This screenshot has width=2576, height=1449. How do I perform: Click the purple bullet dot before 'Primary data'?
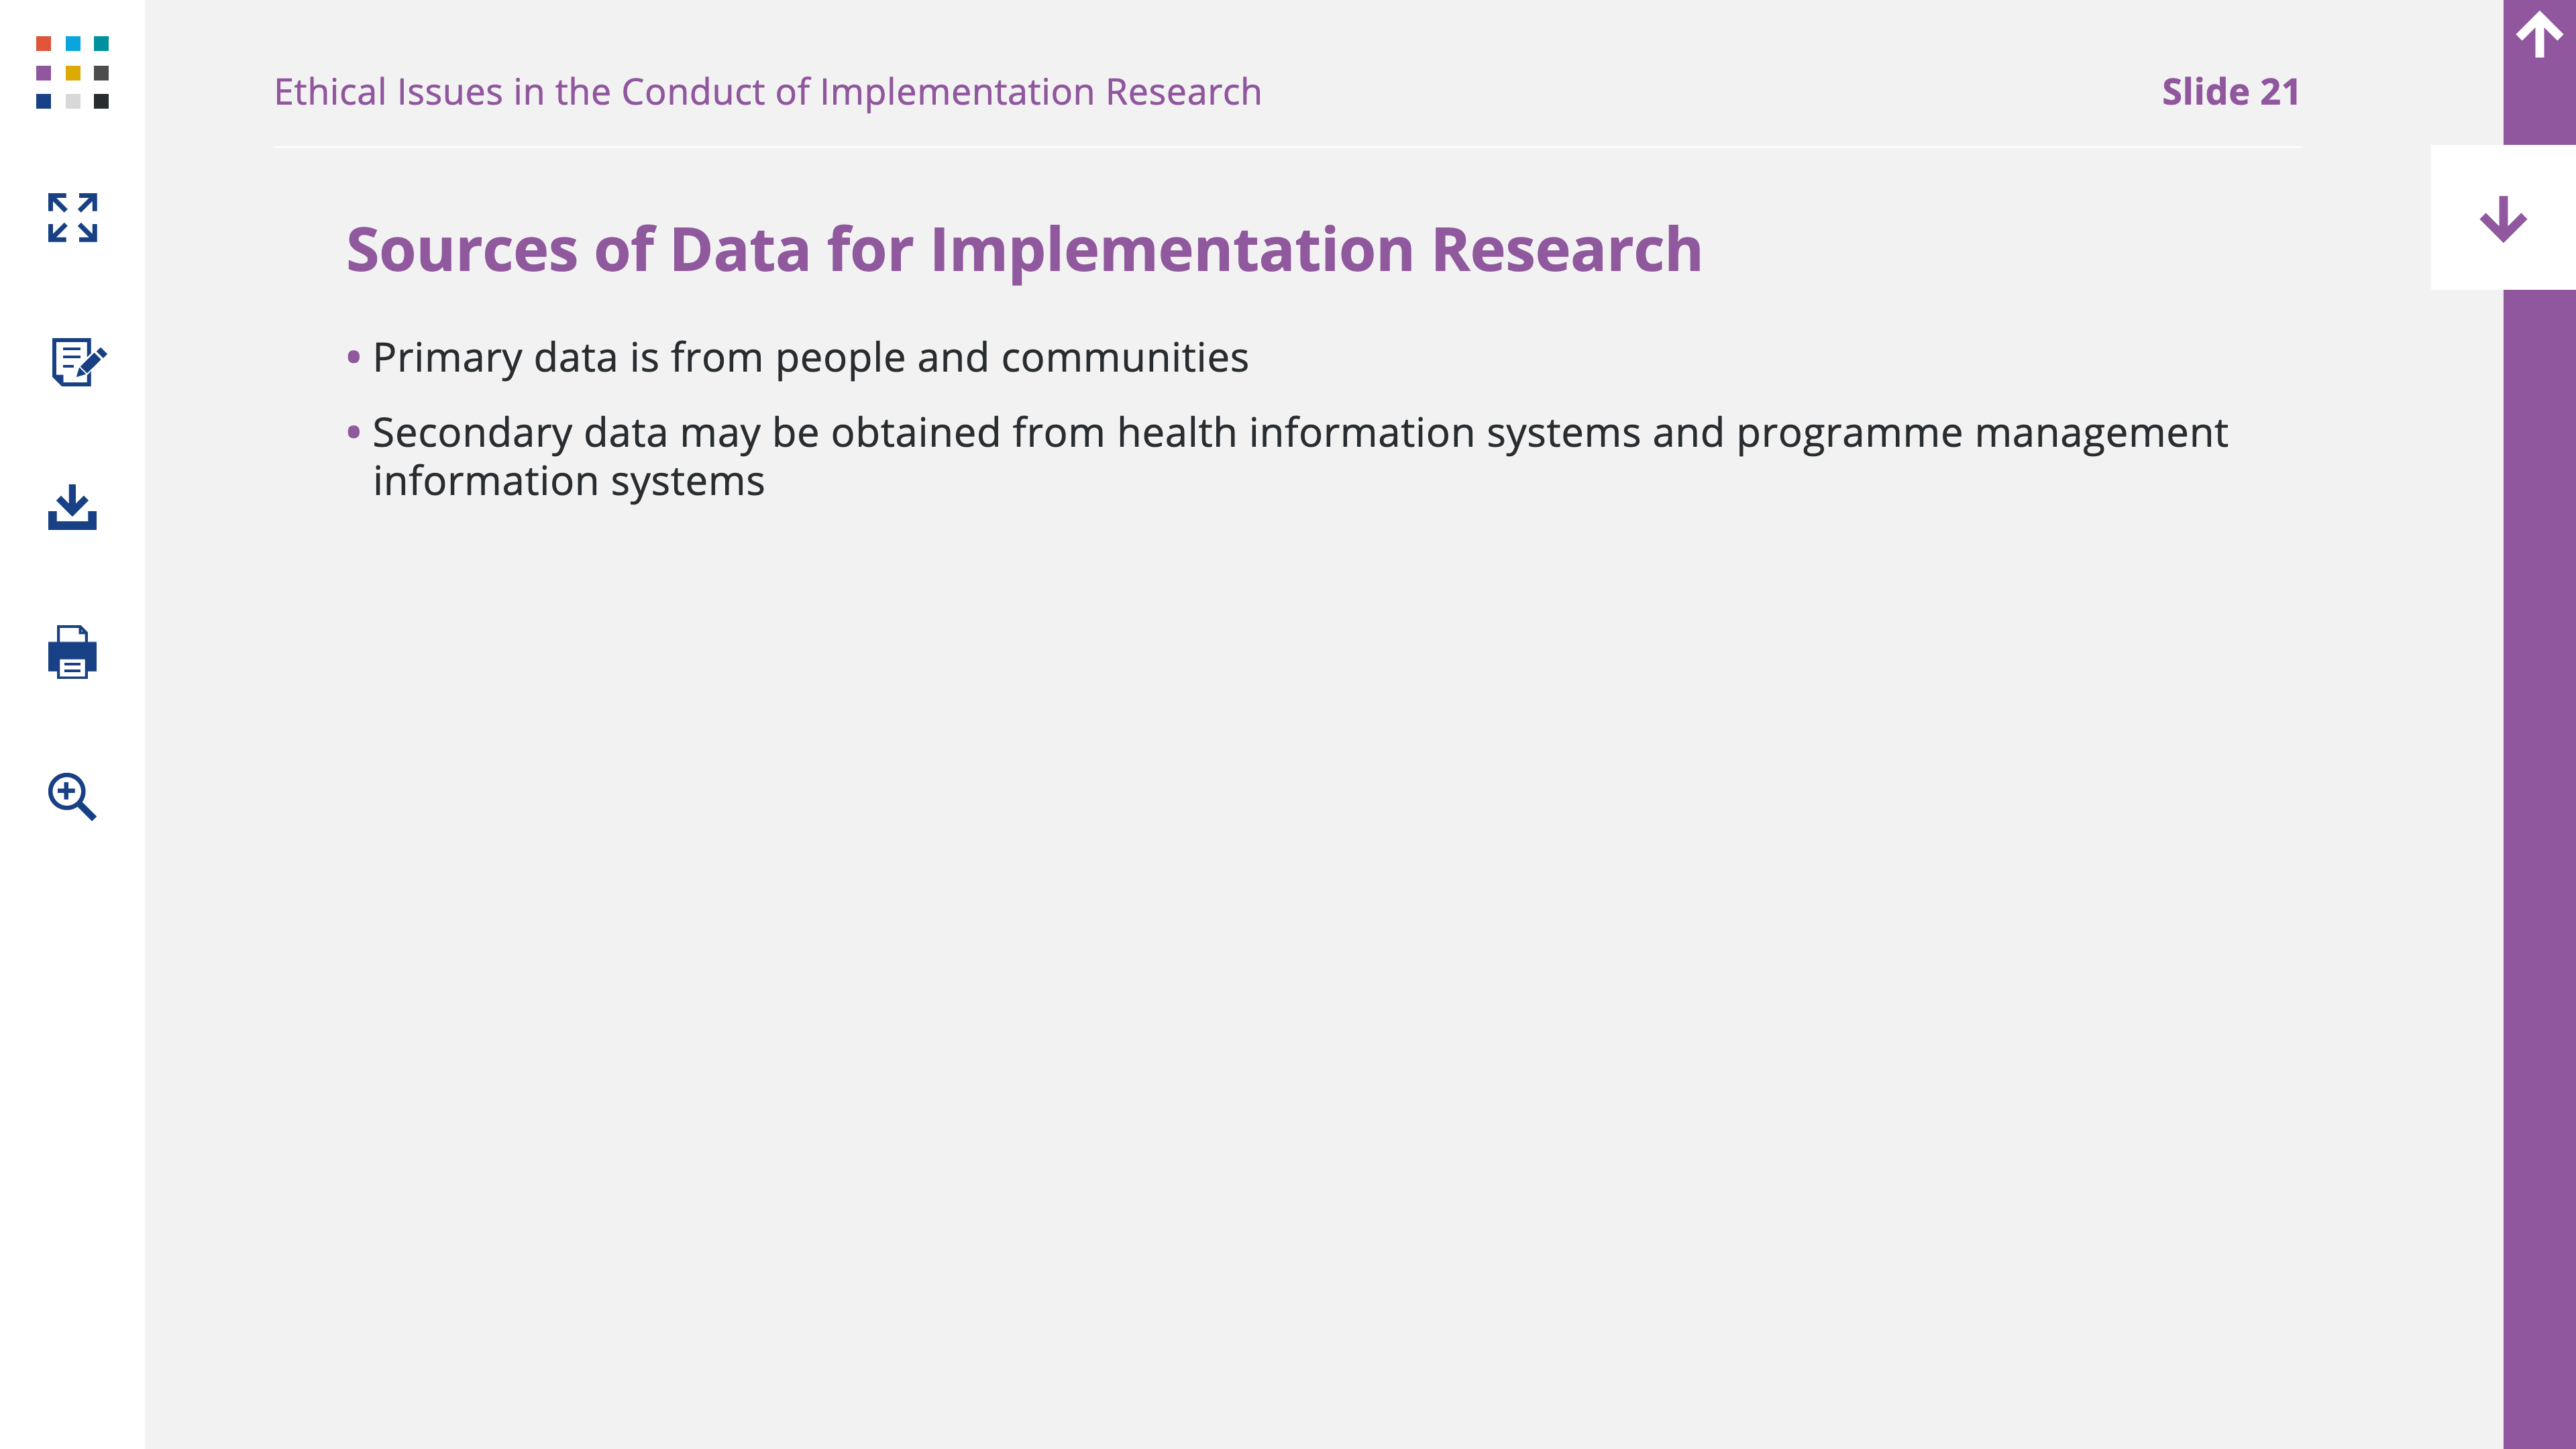(353, 357)
